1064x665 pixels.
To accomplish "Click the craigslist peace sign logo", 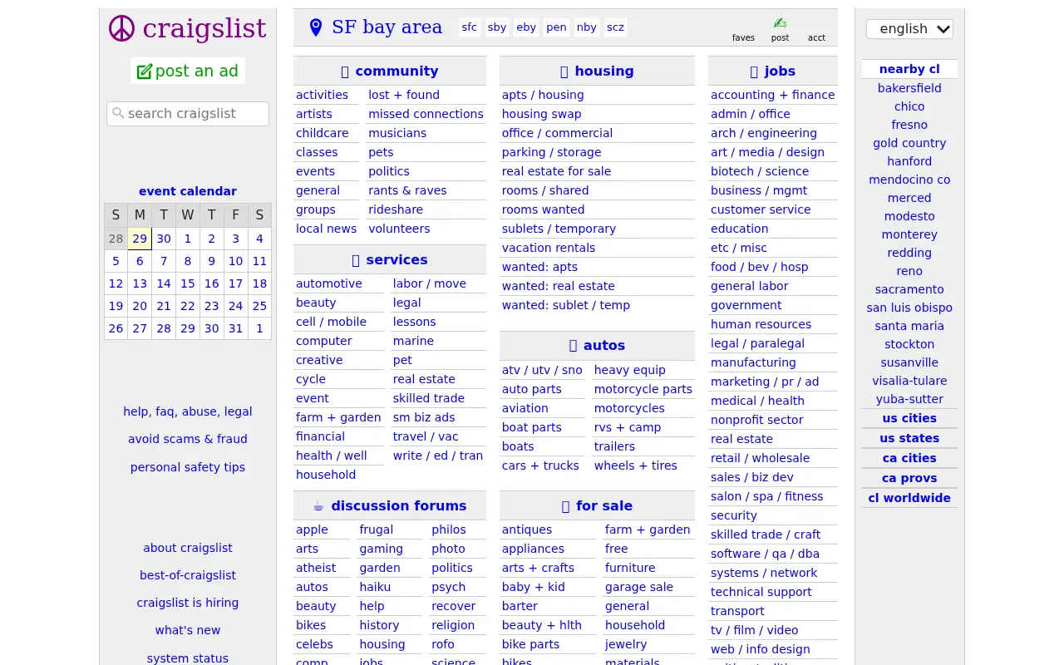I will point(121,28).
